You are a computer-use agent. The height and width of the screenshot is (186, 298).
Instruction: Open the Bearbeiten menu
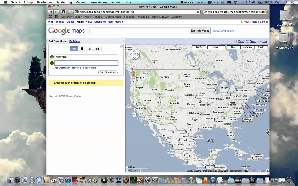click(x=44, y=2)
